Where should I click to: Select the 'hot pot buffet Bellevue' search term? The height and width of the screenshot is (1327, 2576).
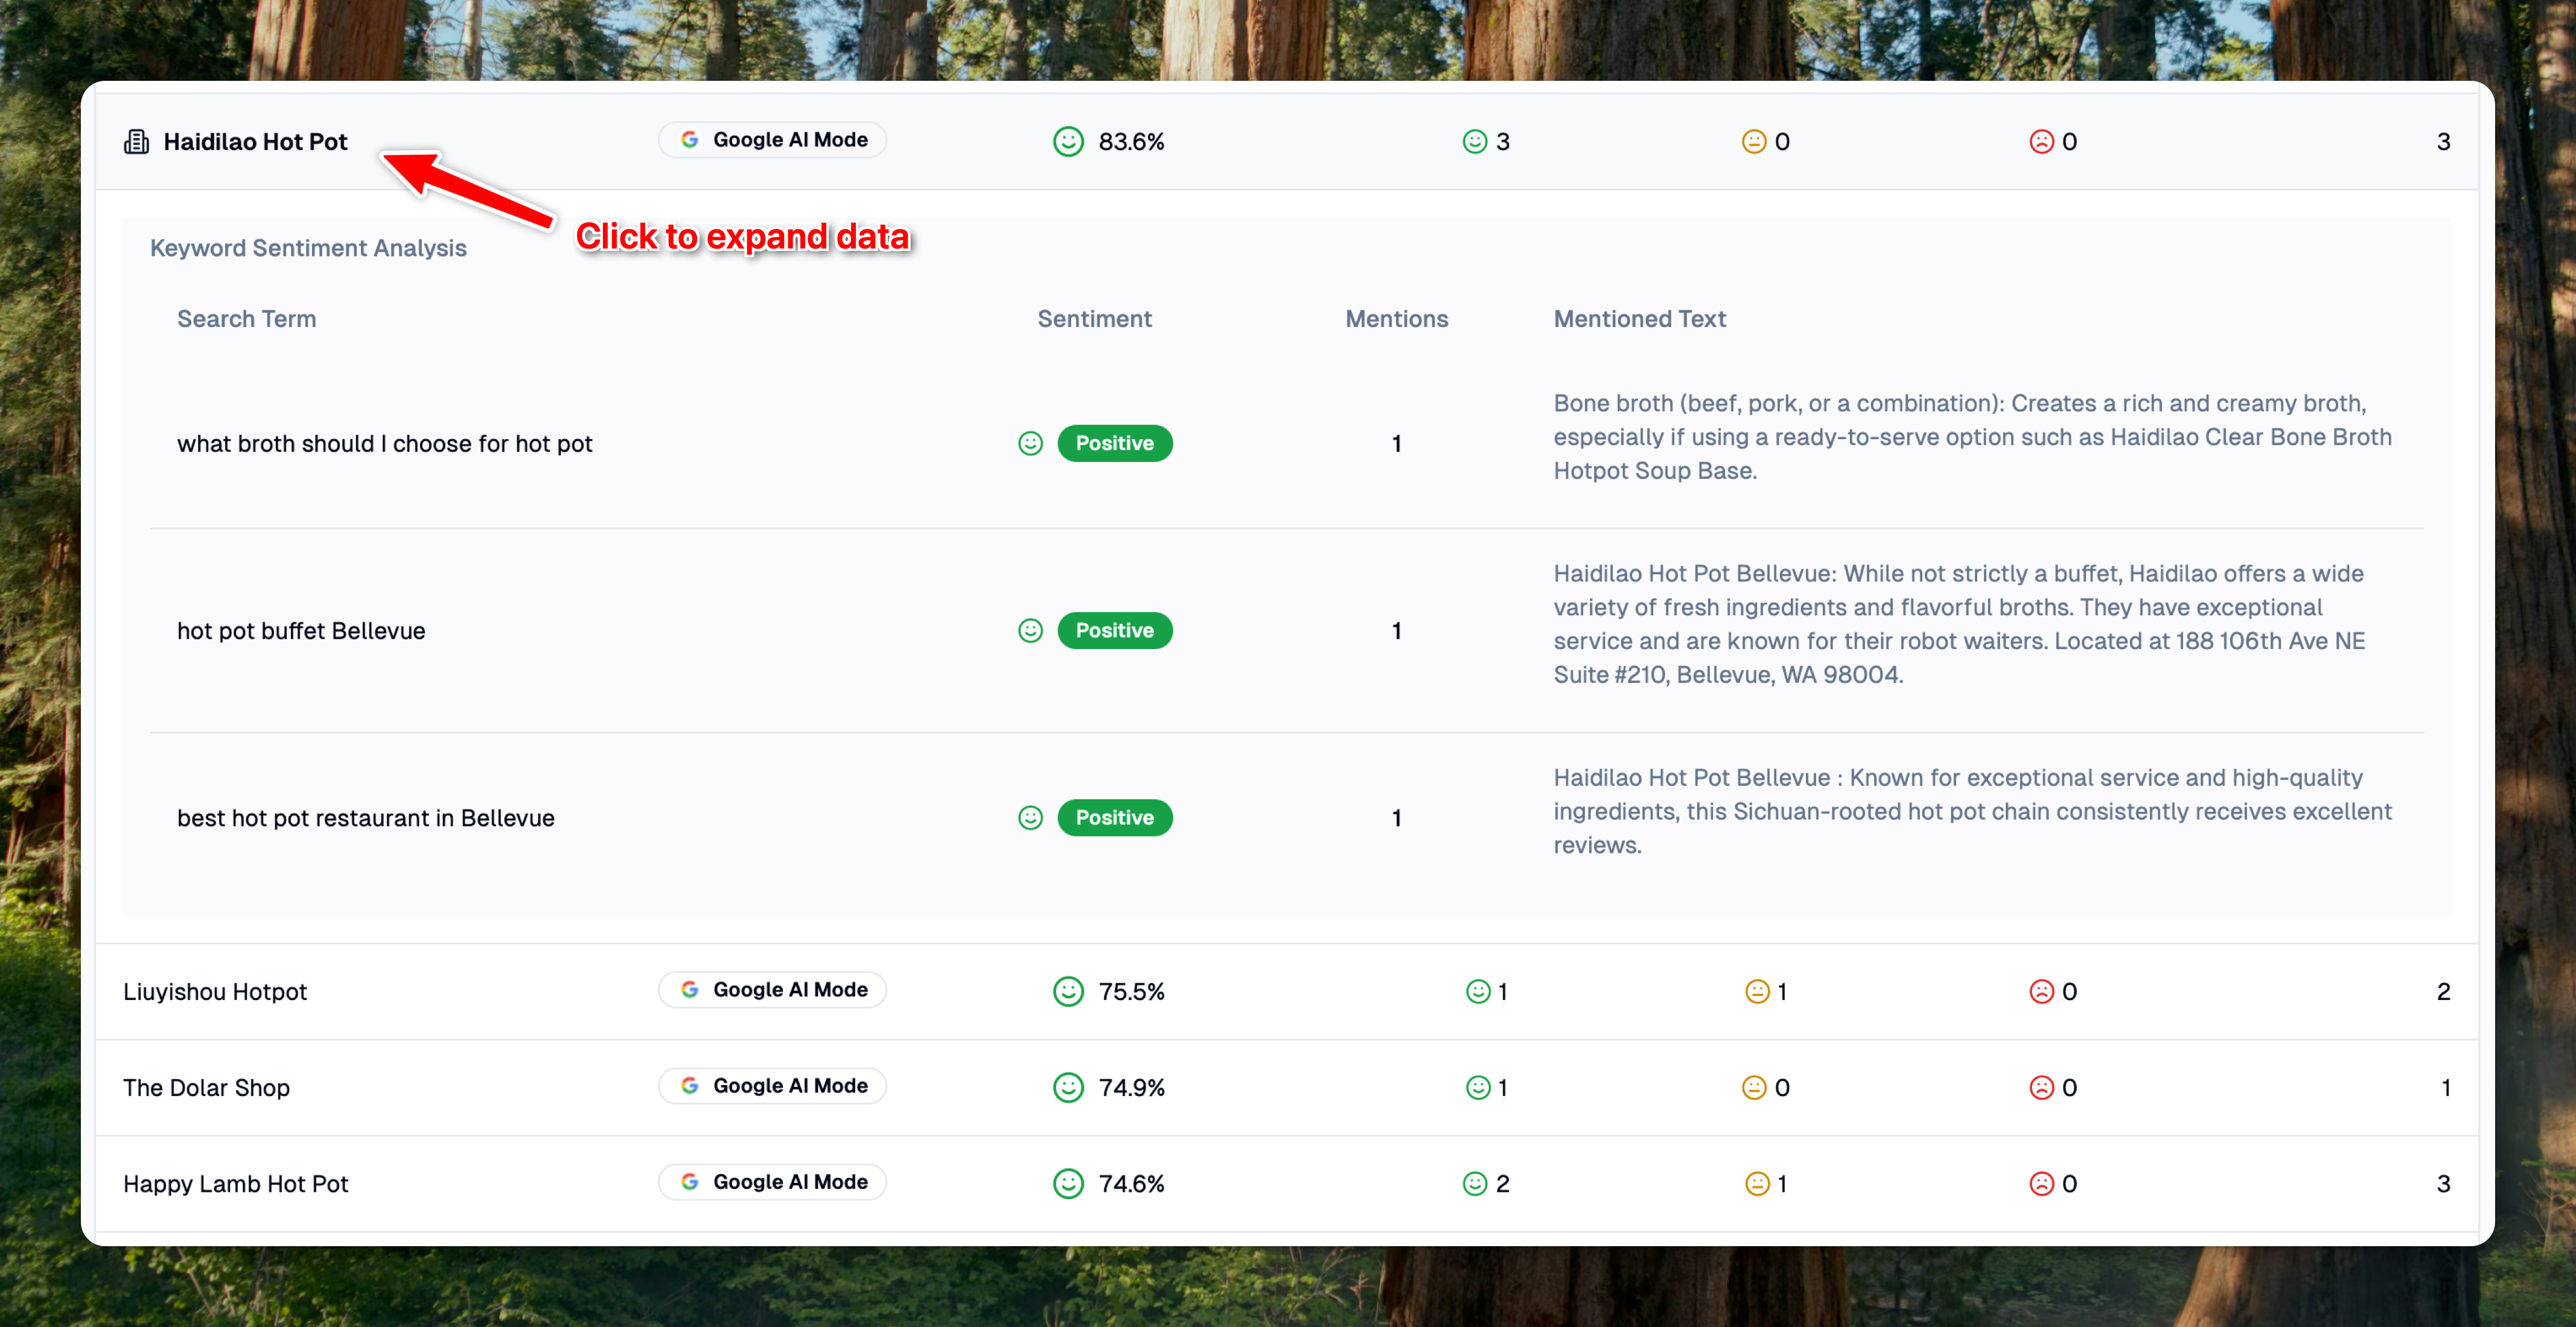[x=301, y=630]
